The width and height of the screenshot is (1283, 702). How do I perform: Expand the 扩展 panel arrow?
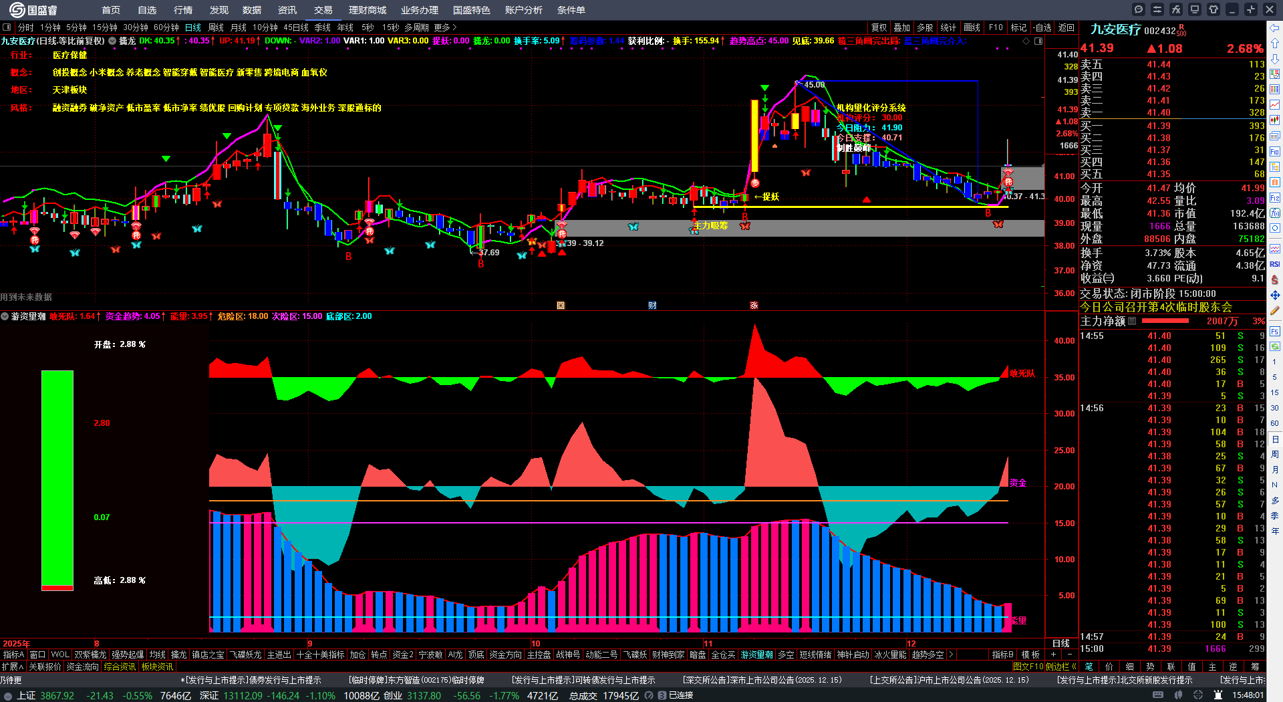tap(12, 667)
